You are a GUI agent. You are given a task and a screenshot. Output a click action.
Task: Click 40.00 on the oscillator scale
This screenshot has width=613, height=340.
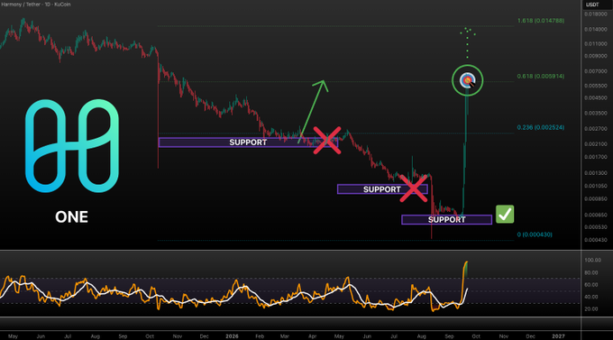click(591, 297)
